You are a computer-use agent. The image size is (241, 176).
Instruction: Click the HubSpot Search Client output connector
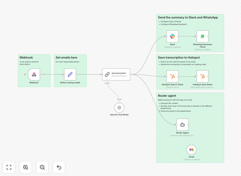click(x=178, y=76)
